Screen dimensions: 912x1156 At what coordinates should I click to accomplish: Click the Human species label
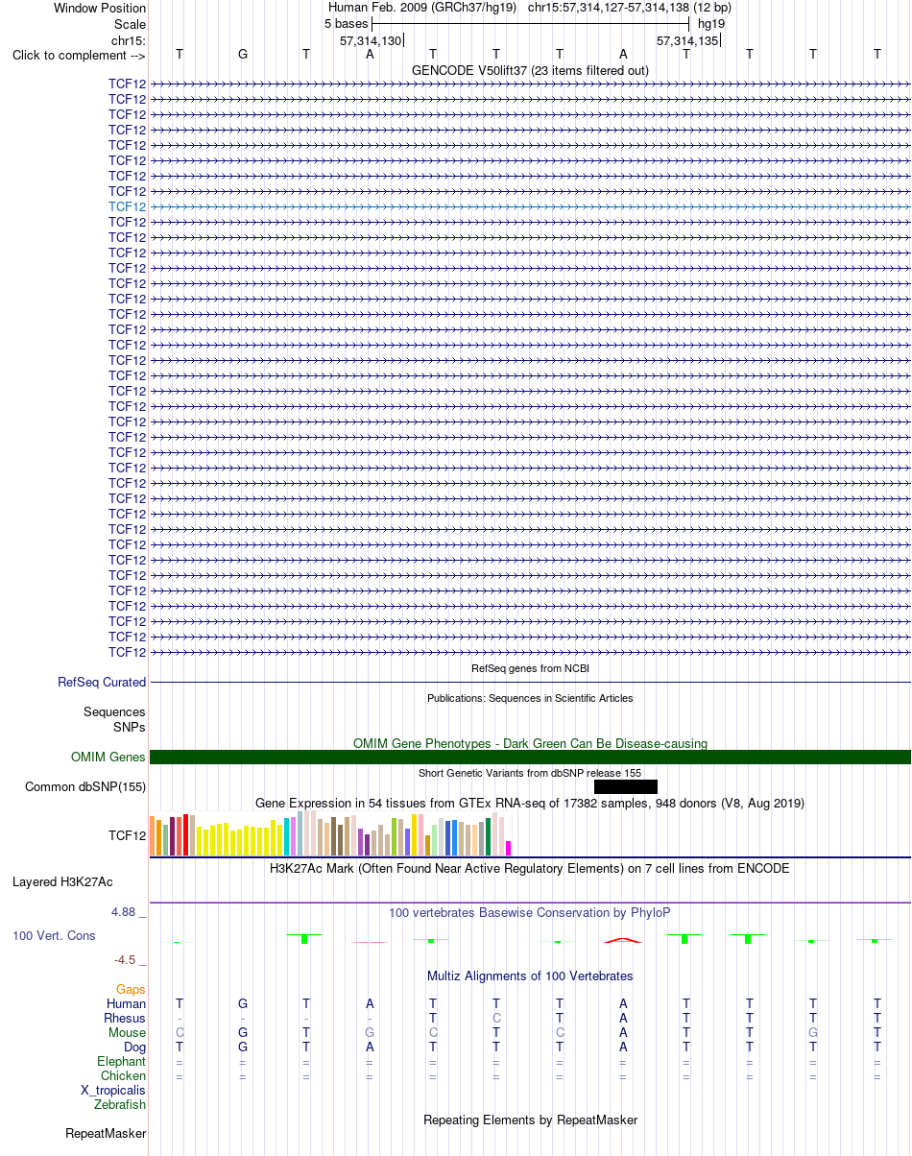pos(127,1003)
